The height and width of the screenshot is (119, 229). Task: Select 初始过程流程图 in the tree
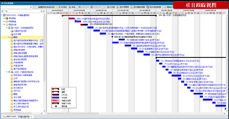click(x=20, y=53)
